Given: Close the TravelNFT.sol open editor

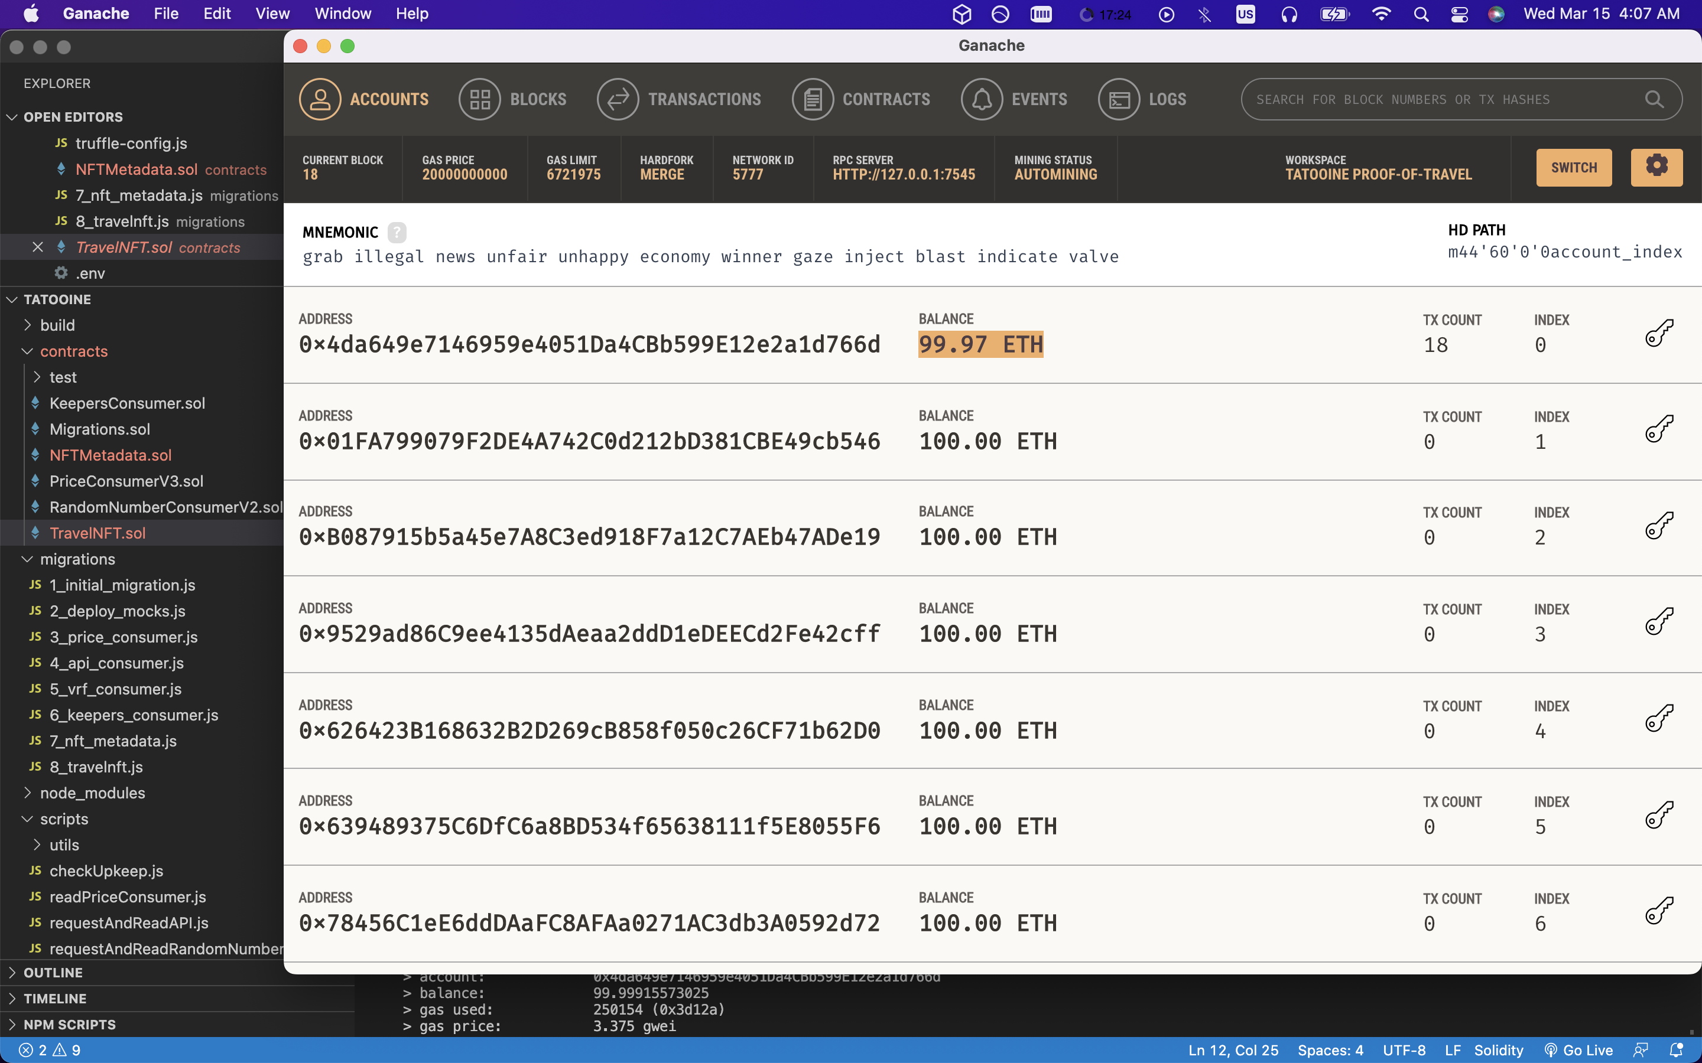Looking at the screenshot, I should [38, 247].
